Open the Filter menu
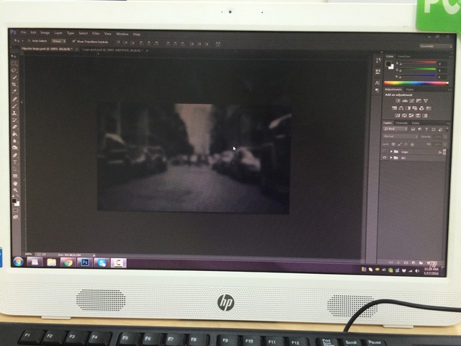 95,33
